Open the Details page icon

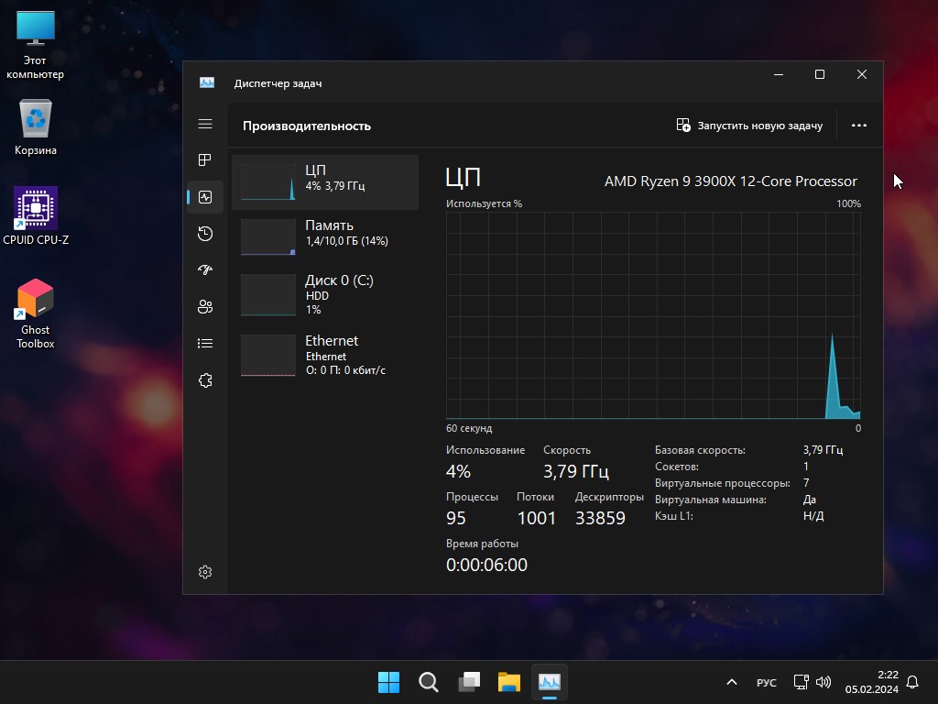(205, 344)
